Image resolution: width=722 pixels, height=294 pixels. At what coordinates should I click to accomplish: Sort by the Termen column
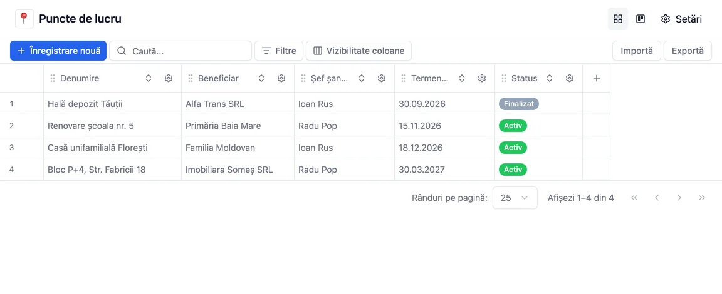[462, 79]
